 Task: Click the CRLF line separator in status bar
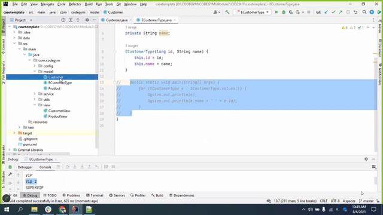(x=323, y=201)
